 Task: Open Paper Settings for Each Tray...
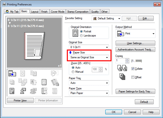pos(135,91)
